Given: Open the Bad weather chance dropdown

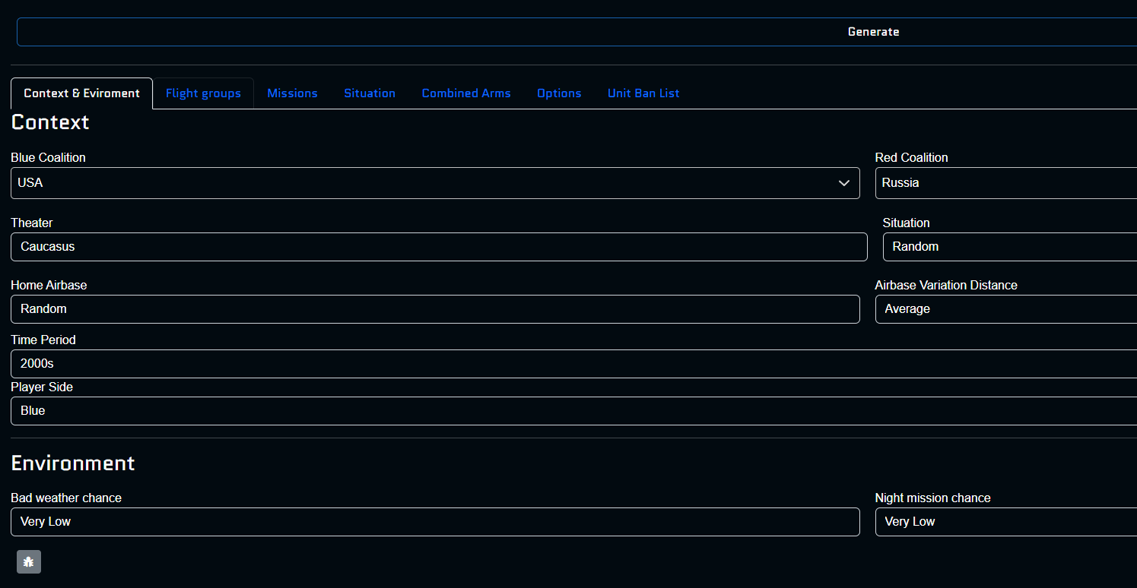Looking at the screenshot, I should (435, 522).
